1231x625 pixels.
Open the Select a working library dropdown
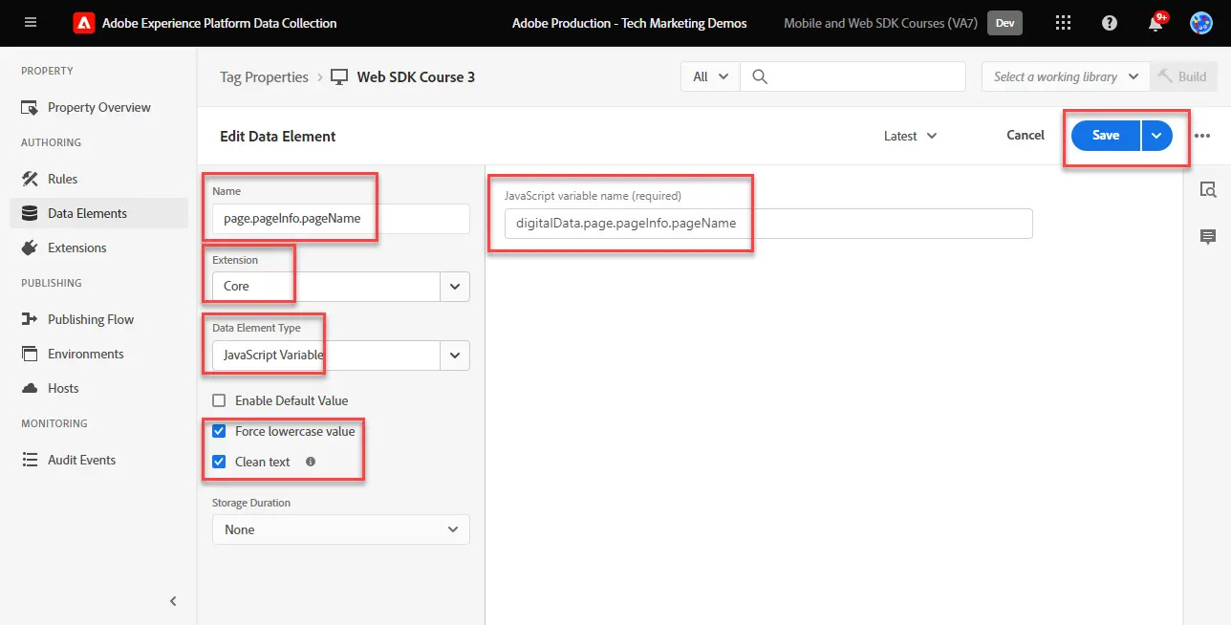click(1067, 76)
